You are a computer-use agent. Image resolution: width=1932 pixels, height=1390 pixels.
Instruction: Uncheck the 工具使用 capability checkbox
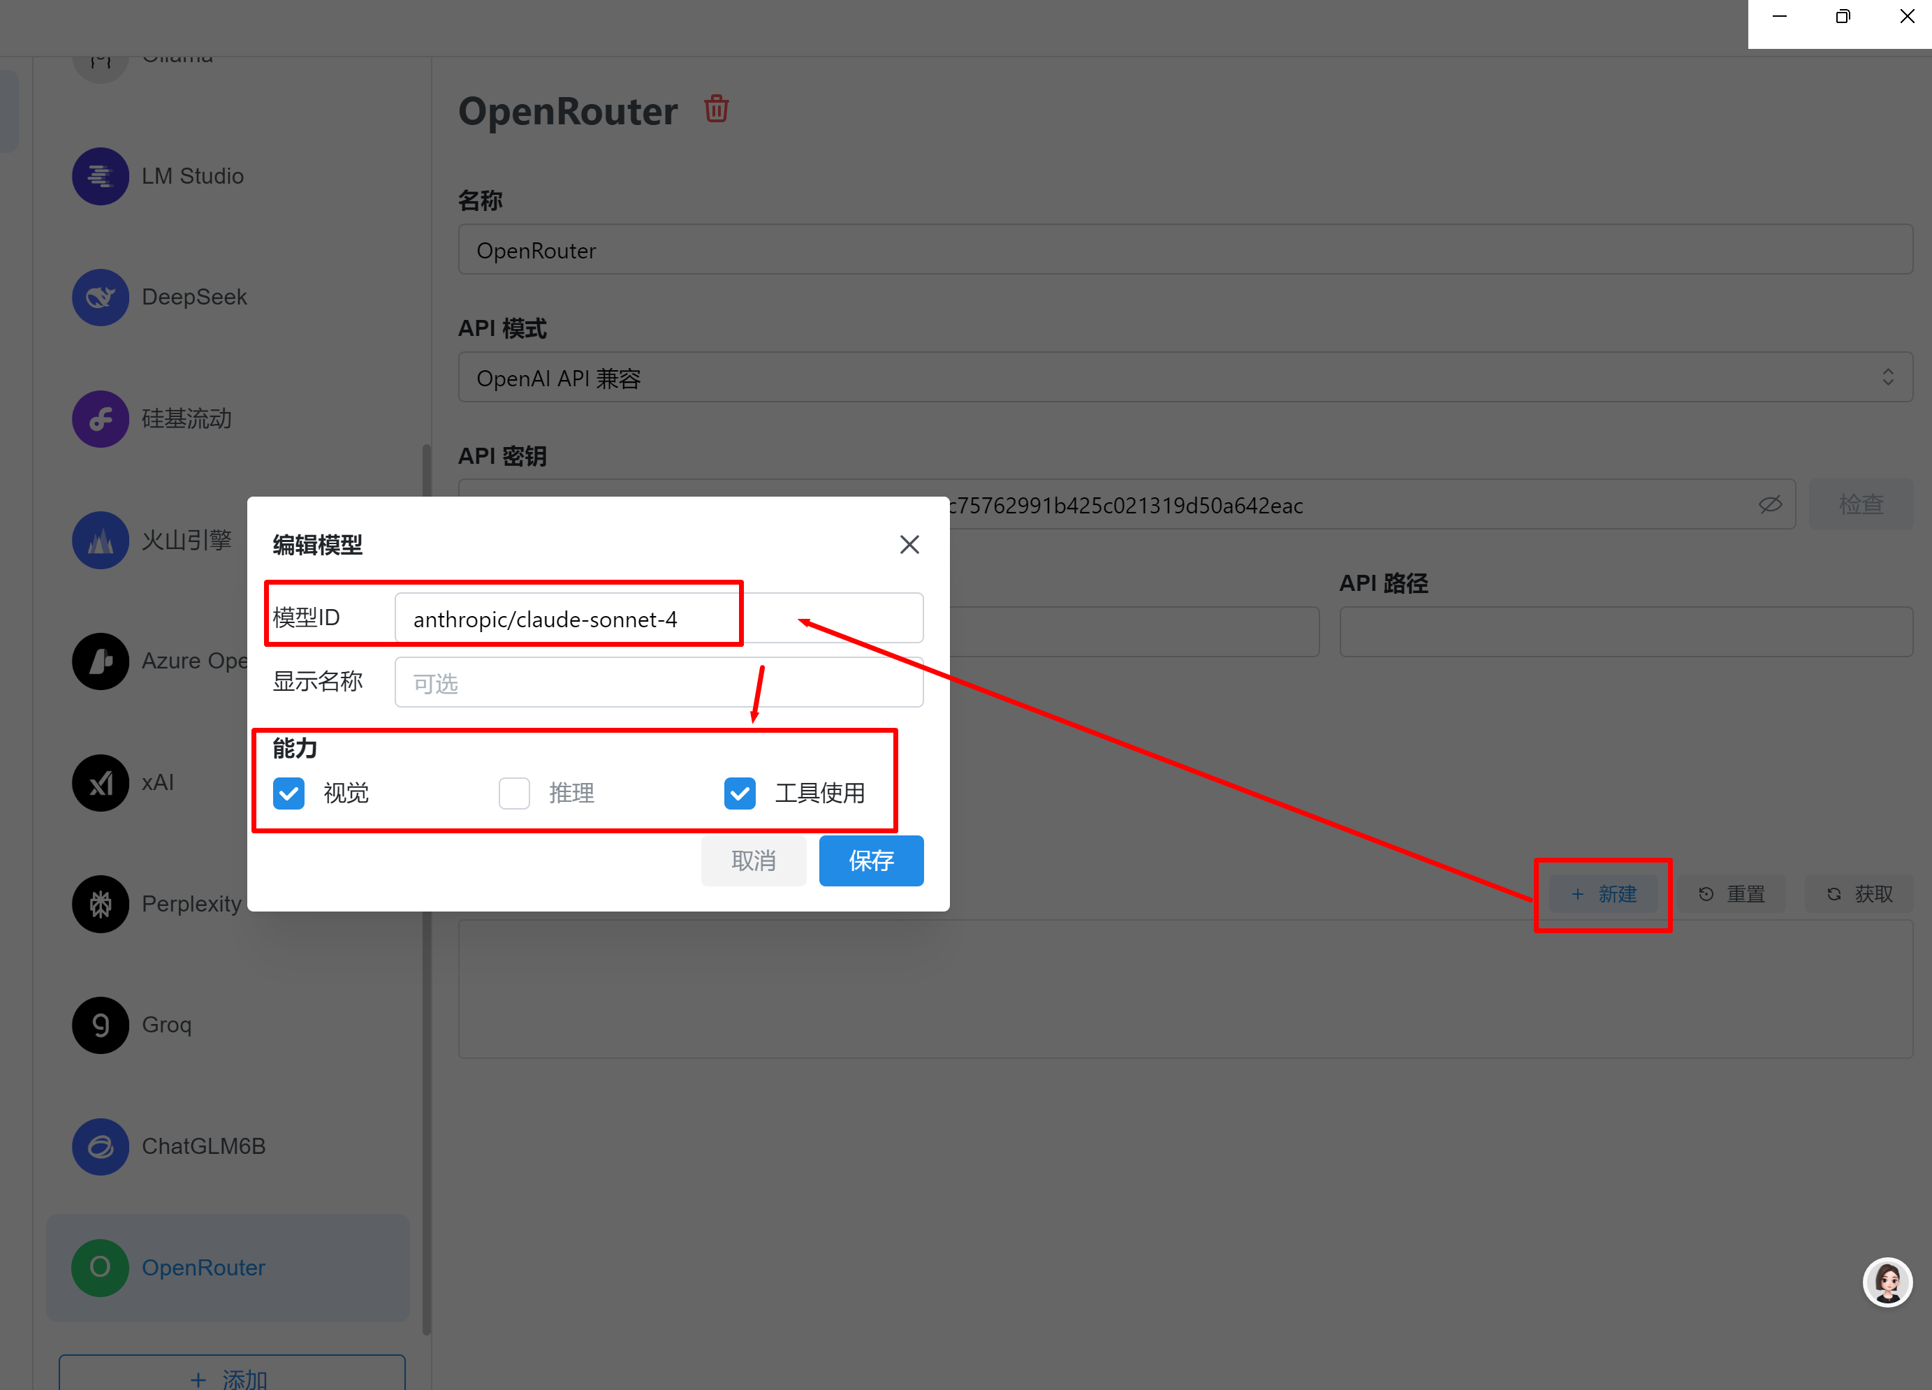[740, 793]
